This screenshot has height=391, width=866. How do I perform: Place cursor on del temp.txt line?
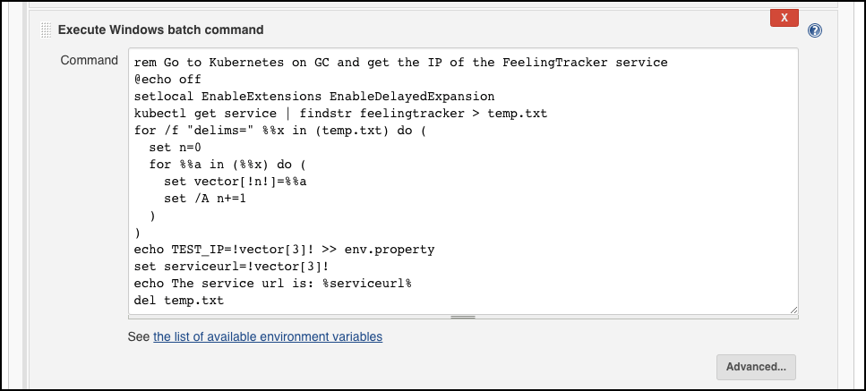pos(179,302)
